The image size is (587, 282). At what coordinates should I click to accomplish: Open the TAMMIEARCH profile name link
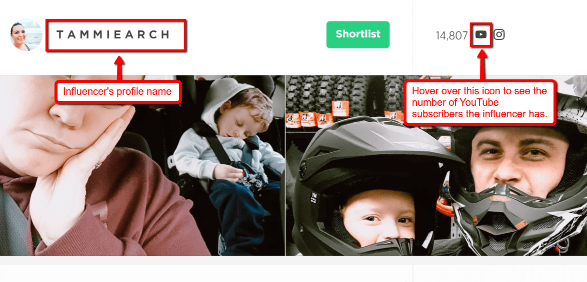113,35
